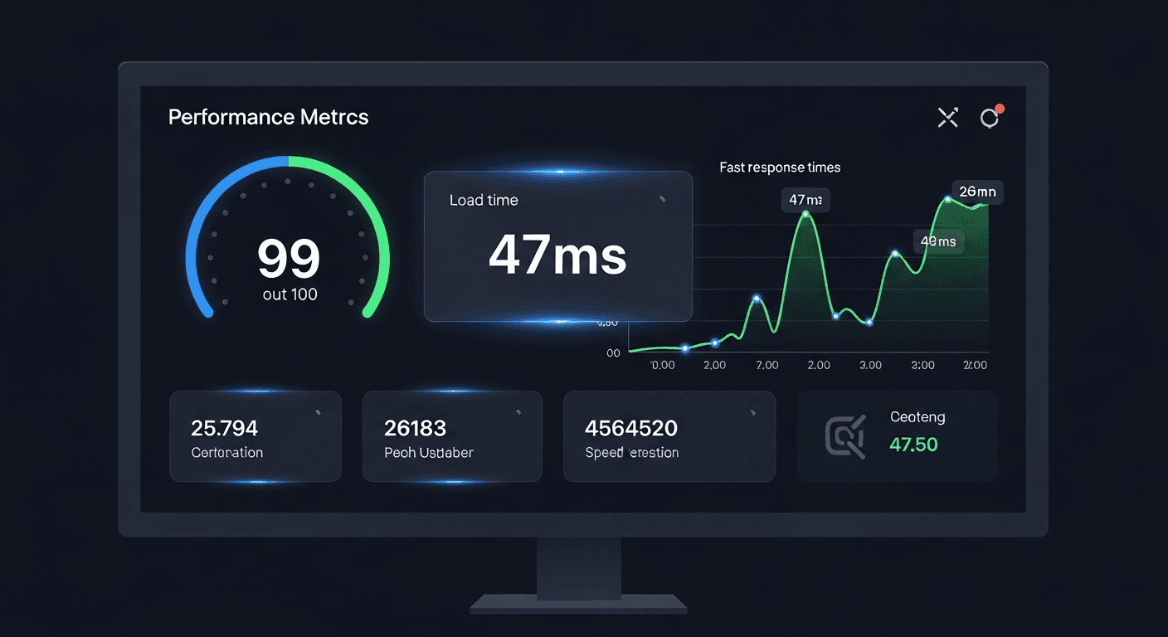Open the Performance Metrics header
Image resolution: width=1168 pixels, height=637 pixels.
[x=268, y=117]
